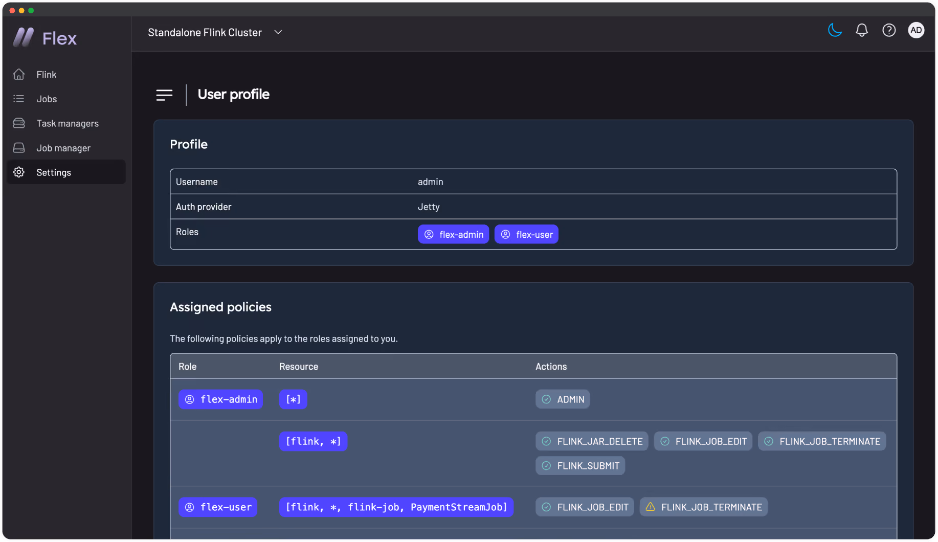Click the Flex logo in sidebar

click(x=44, y=38)
